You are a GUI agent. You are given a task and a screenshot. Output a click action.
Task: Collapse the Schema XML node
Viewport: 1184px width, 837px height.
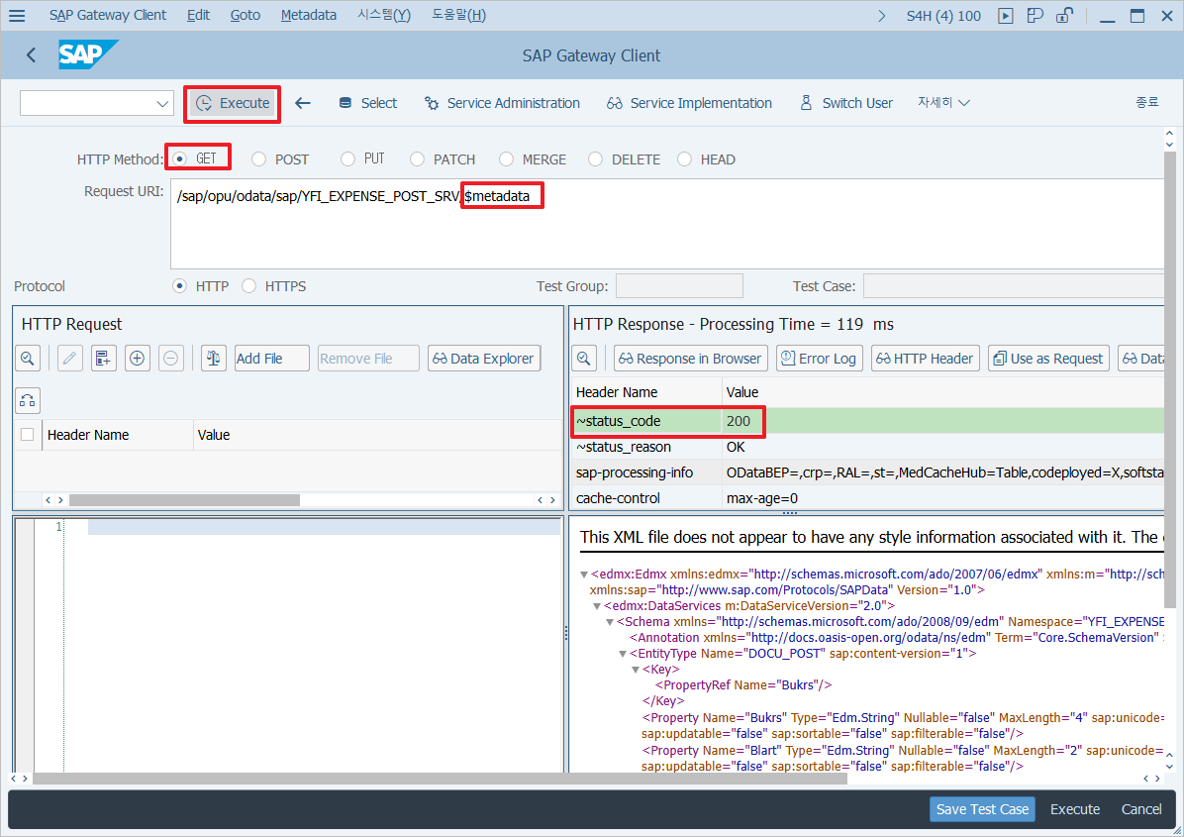coord(610,622)
